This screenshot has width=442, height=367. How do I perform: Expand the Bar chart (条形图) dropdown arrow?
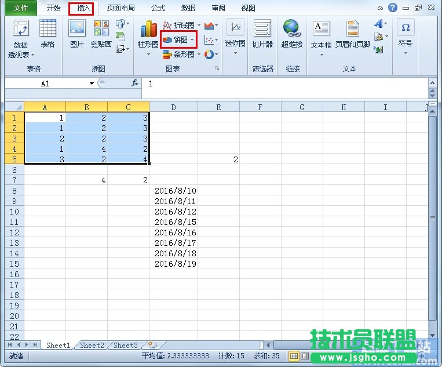[x=199, y=54]
